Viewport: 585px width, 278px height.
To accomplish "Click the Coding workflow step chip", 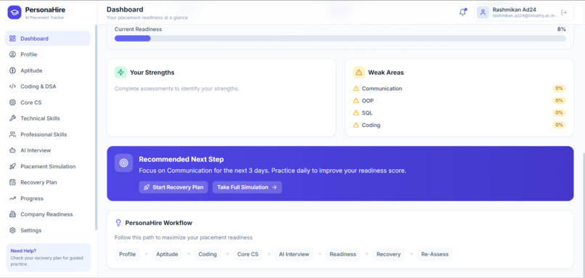I will (208, 254).
